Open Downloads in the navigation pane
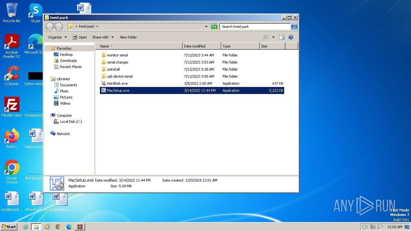 pyautogui.click(x=68, y=61)
